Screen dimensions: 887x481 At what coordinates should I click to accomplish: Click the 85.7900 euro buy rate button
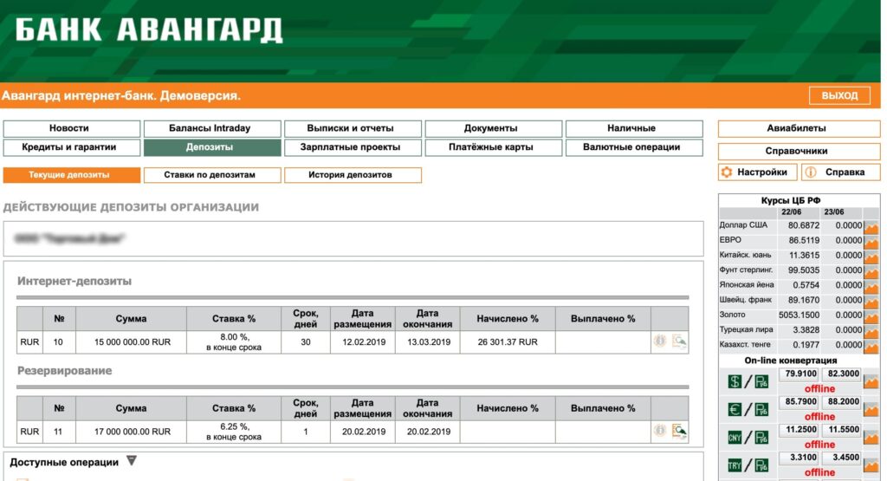click(x=800, y=402)
